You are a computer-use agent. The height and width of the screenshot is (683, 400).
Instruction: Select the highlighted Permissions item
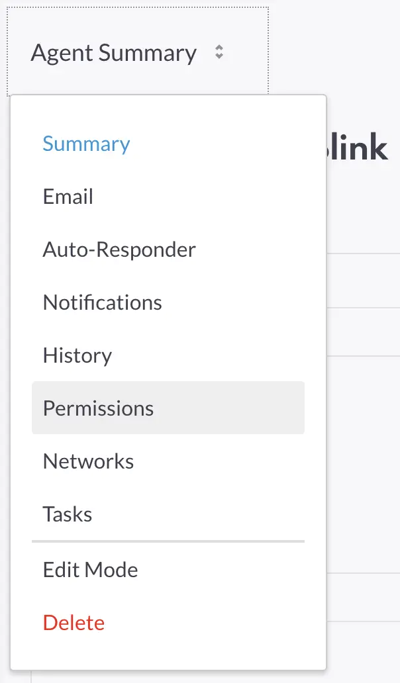[x=98, y=408]
